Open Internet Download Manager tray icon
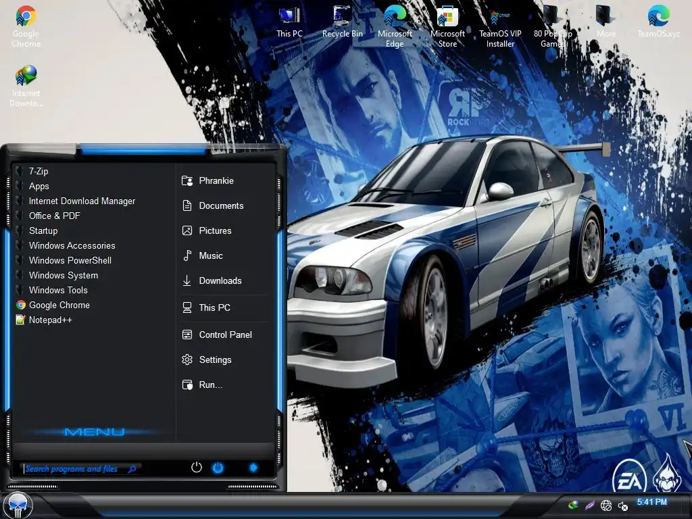692x519 pixels. point(573,505)
